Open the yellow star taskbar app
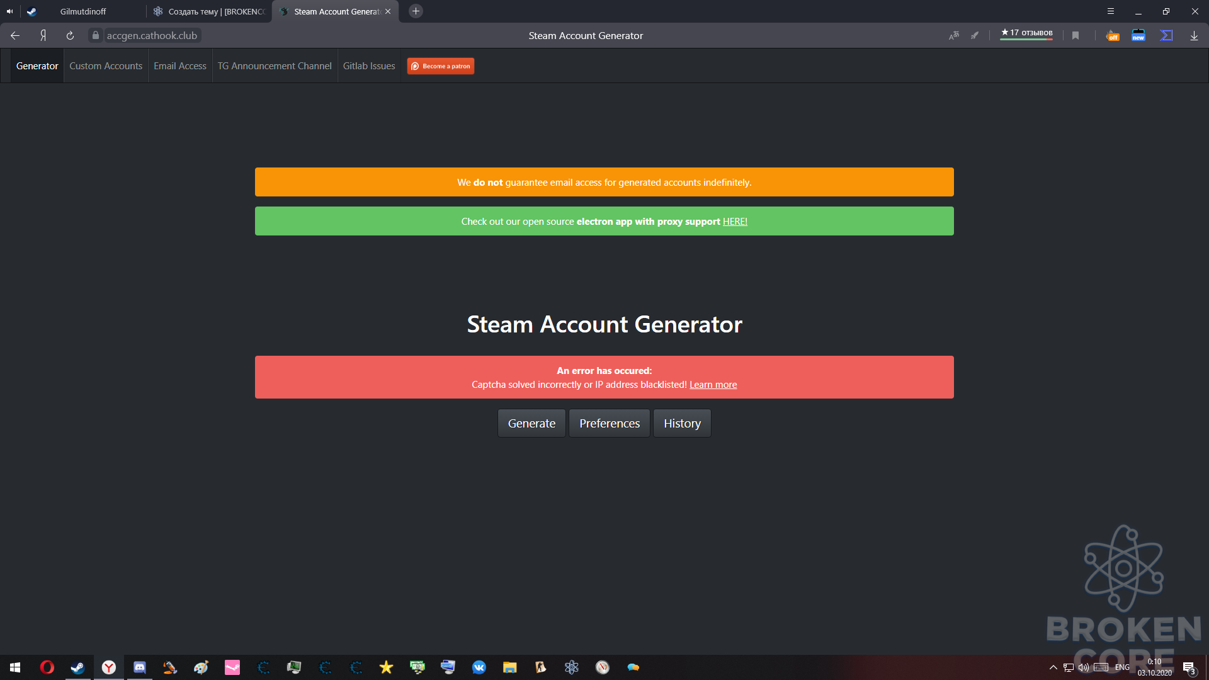1209x680 pixels. click(386, 667)
